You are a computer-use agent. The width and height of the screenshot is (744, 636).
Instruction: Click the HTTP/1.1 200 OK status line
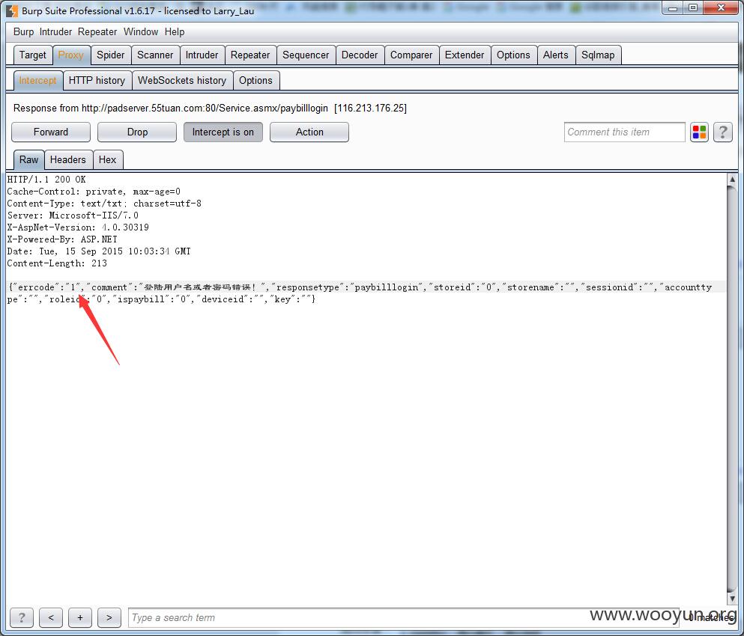46,180
